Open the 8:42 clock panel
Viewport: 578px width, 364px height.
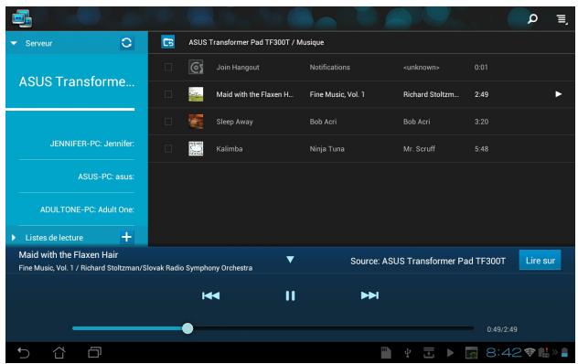click(x=504, y=352)
